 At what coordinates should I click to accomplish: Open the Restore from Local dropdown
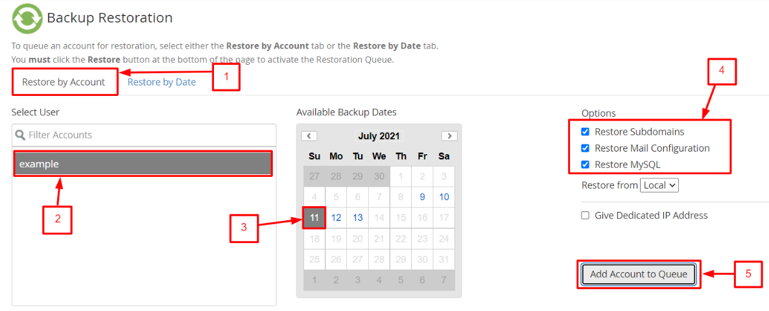[659, 185]
